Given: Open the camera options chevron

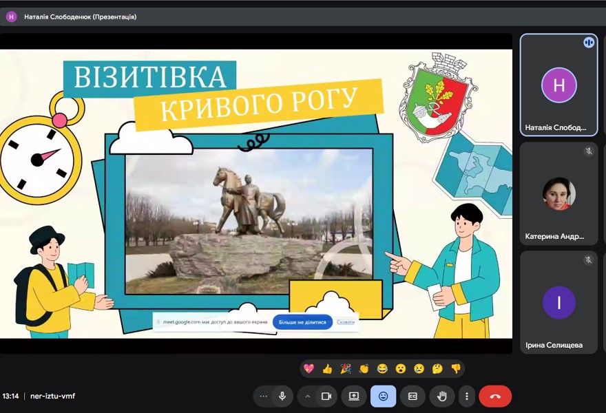Looking at the screenshot, I should click(306, 396).
